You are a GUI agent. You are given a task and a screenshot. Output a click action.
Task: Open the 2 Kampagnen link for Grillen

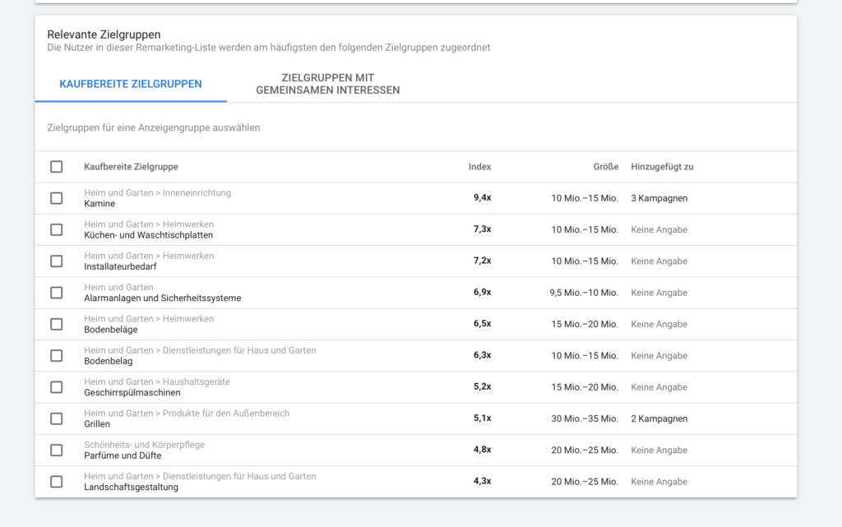tap(659, 418)
